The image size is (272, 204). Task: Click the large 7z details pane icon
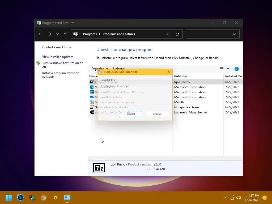pos(99,168)
